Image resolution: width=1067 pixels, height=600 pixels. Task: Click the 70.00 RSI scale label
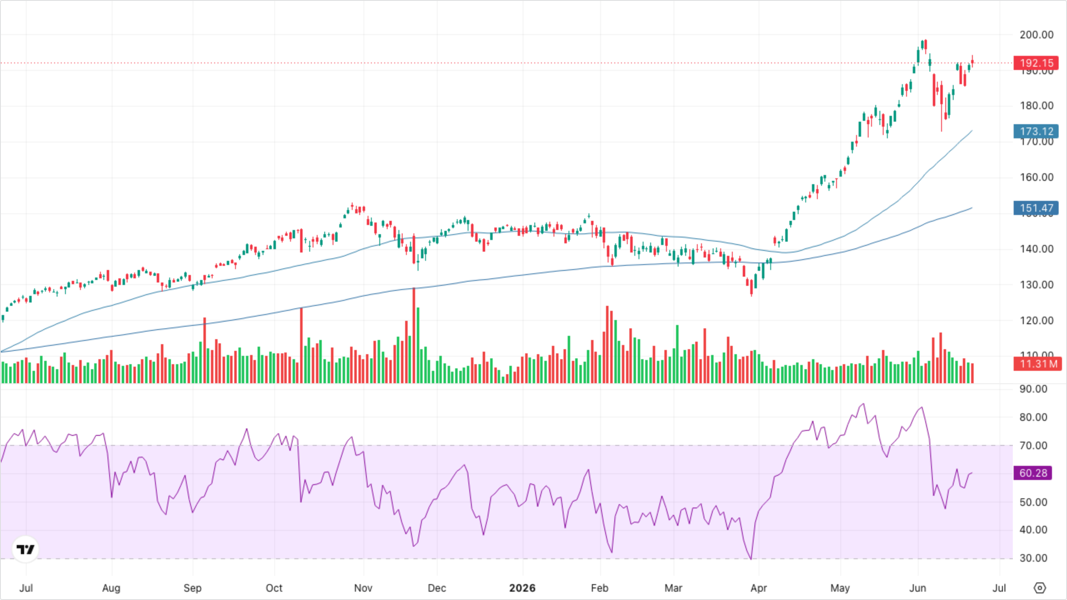[x=1033, y=445]
